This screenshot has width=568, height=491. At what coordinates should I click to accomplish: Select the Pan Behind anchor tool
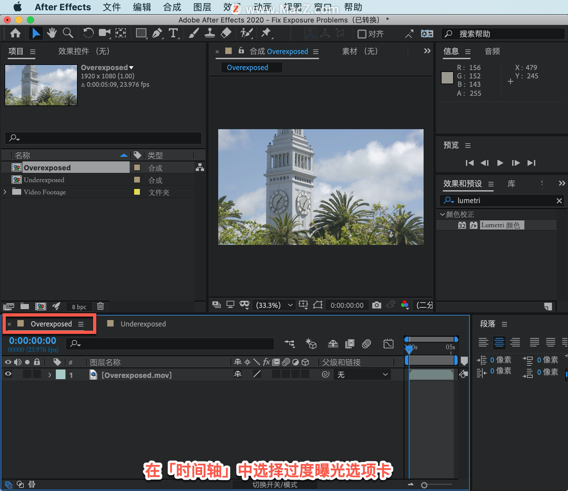[121, 33]
